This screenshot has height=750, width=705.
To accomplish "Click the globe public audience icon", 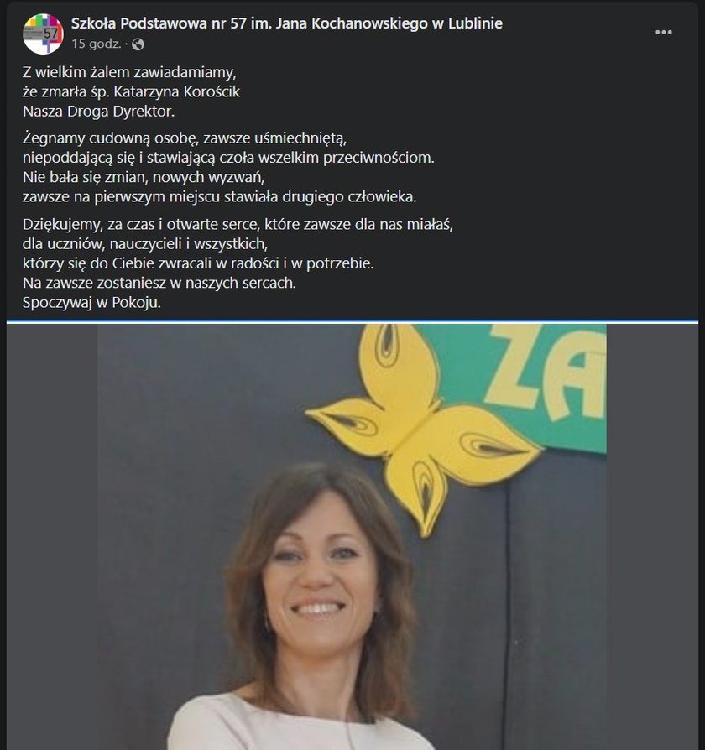I will tap(138, 44).
